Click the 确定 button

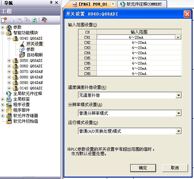tap(143, 168)
